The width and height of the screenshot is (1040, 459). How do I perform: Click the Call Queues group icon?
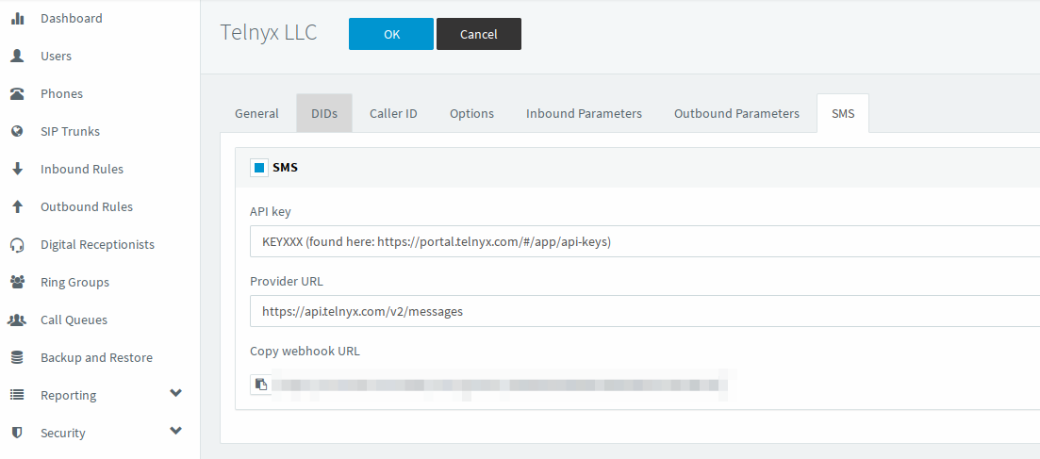pos(17,320)
